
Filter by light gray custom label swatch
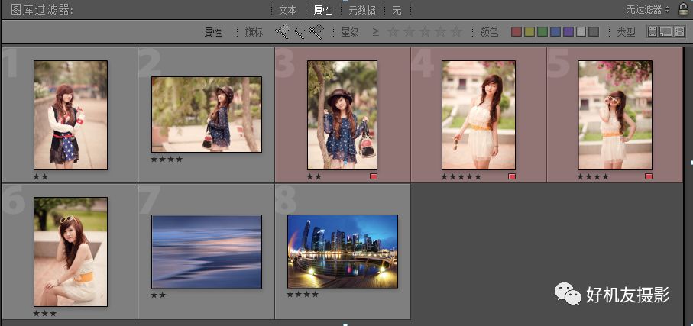[581, 32]
